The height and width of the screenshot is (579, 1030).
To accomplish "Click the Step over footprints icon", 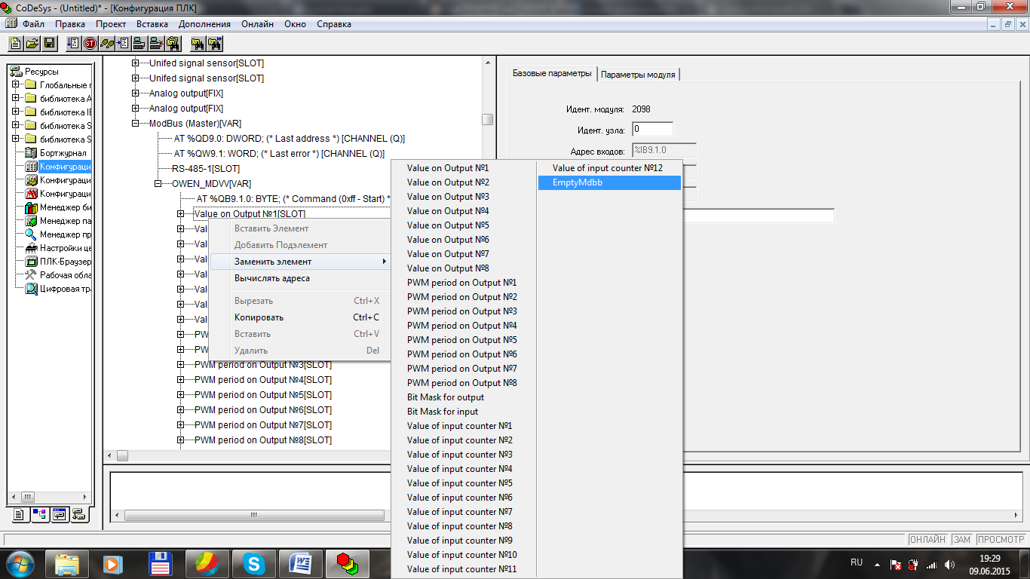I will tap(107, 43).
